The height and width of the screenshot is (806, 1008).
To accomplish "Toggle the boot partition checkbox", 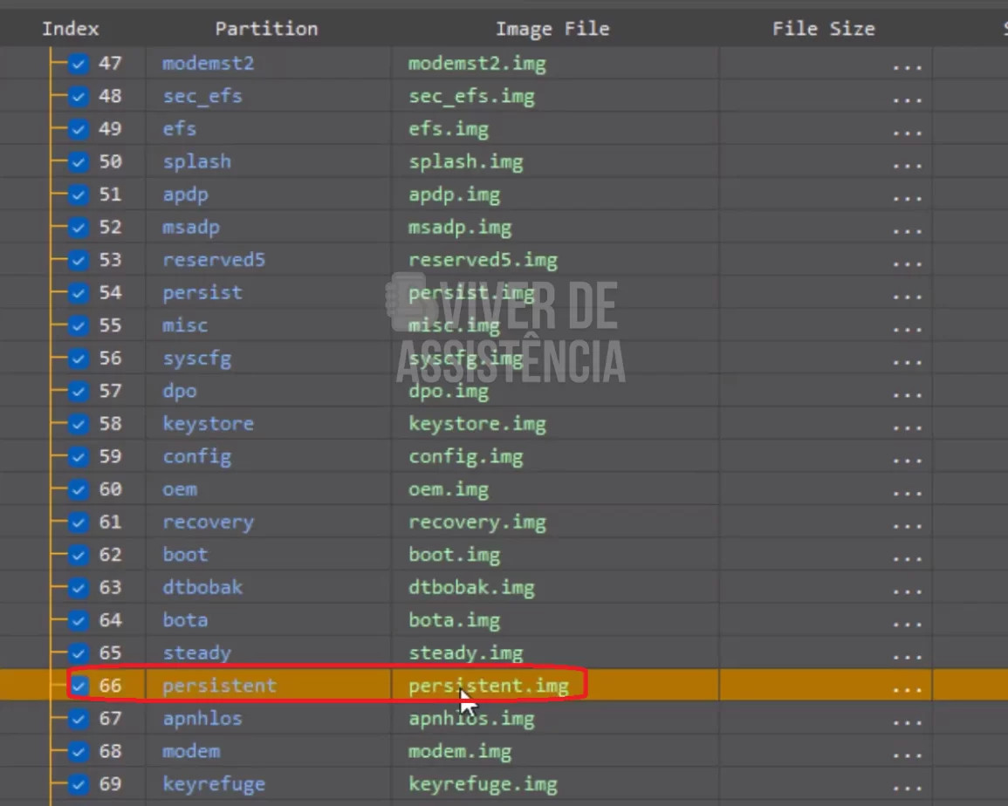I will 79,555.
